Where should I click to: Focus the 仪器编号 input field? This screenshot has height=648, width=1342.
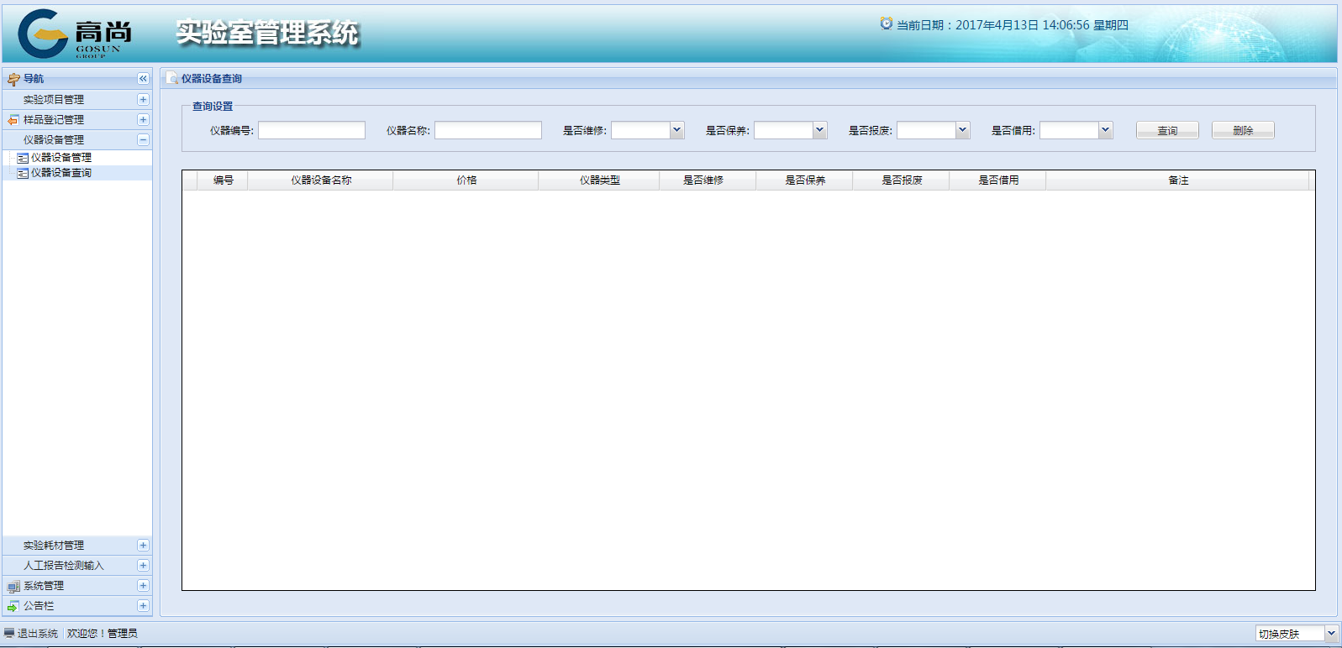pos(312,130)
